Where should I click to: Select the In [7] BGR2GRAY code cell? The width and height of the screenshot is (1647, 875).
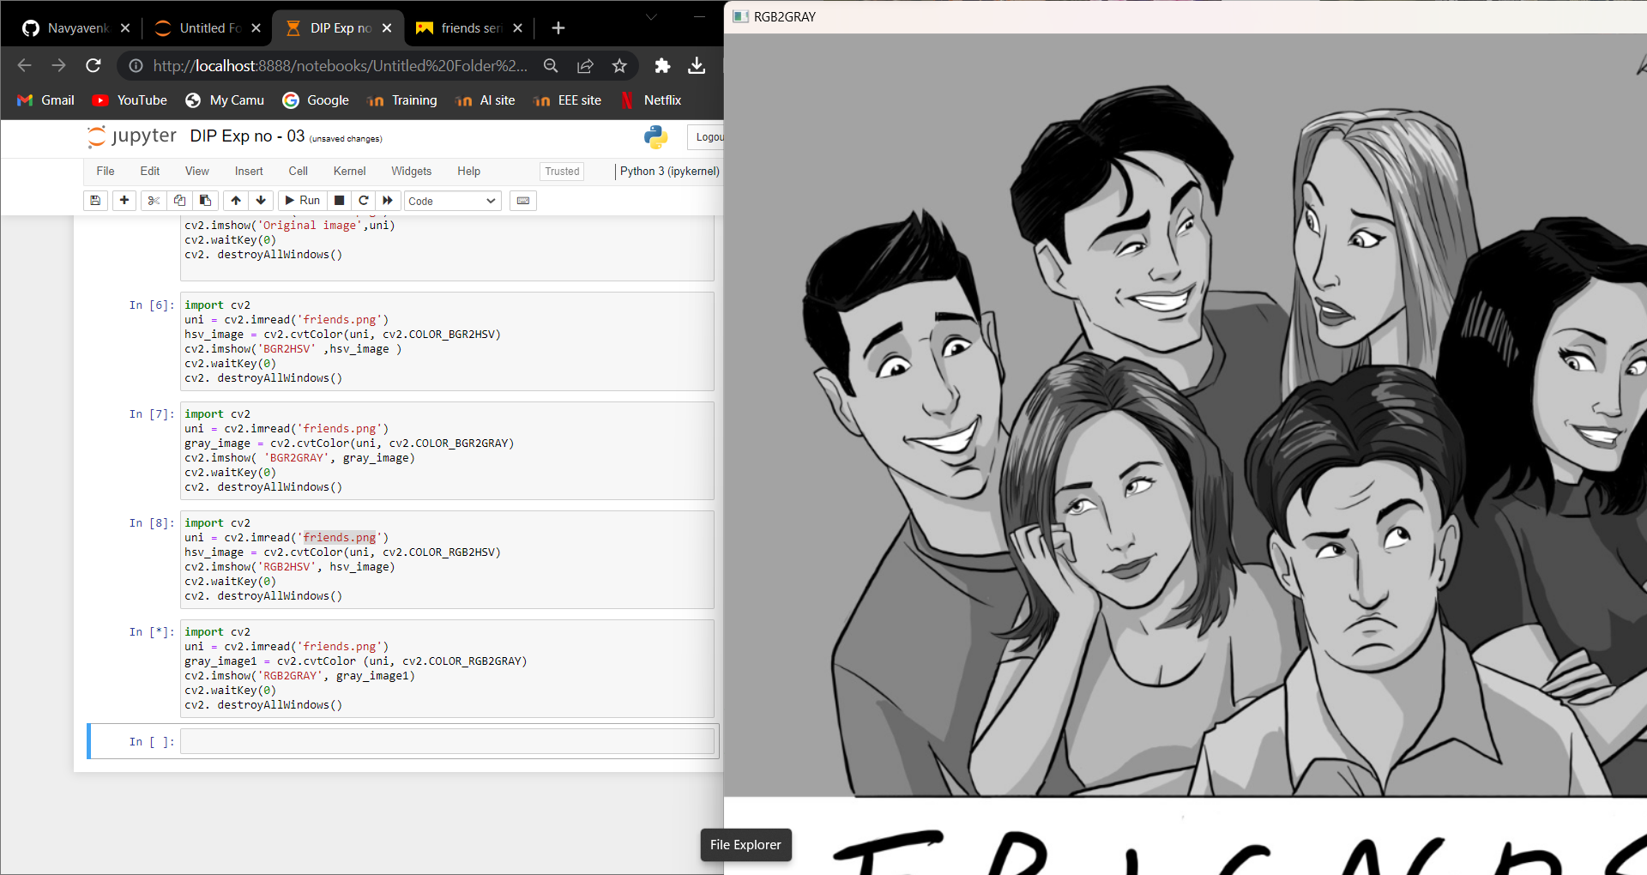click(x=447, y=450)
